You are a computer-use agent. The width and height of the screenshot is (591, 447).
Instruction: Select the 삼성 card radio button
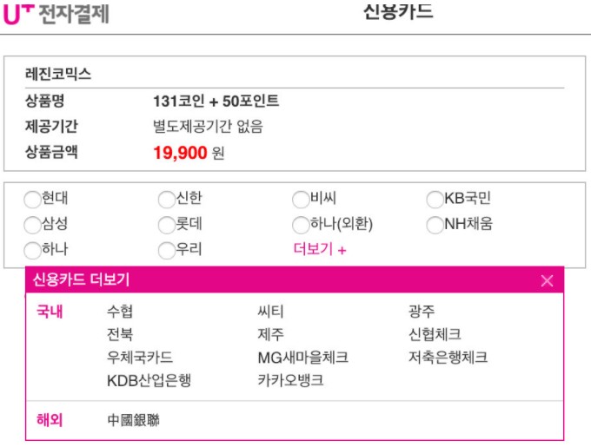pyautogui.click(x=33, y=226)
